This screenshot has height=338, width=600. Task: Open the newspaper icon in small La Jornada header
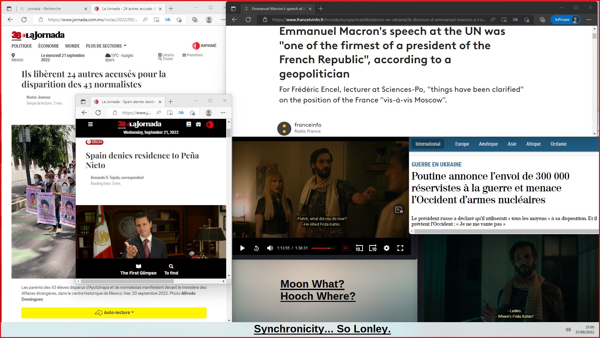point(189,124)
